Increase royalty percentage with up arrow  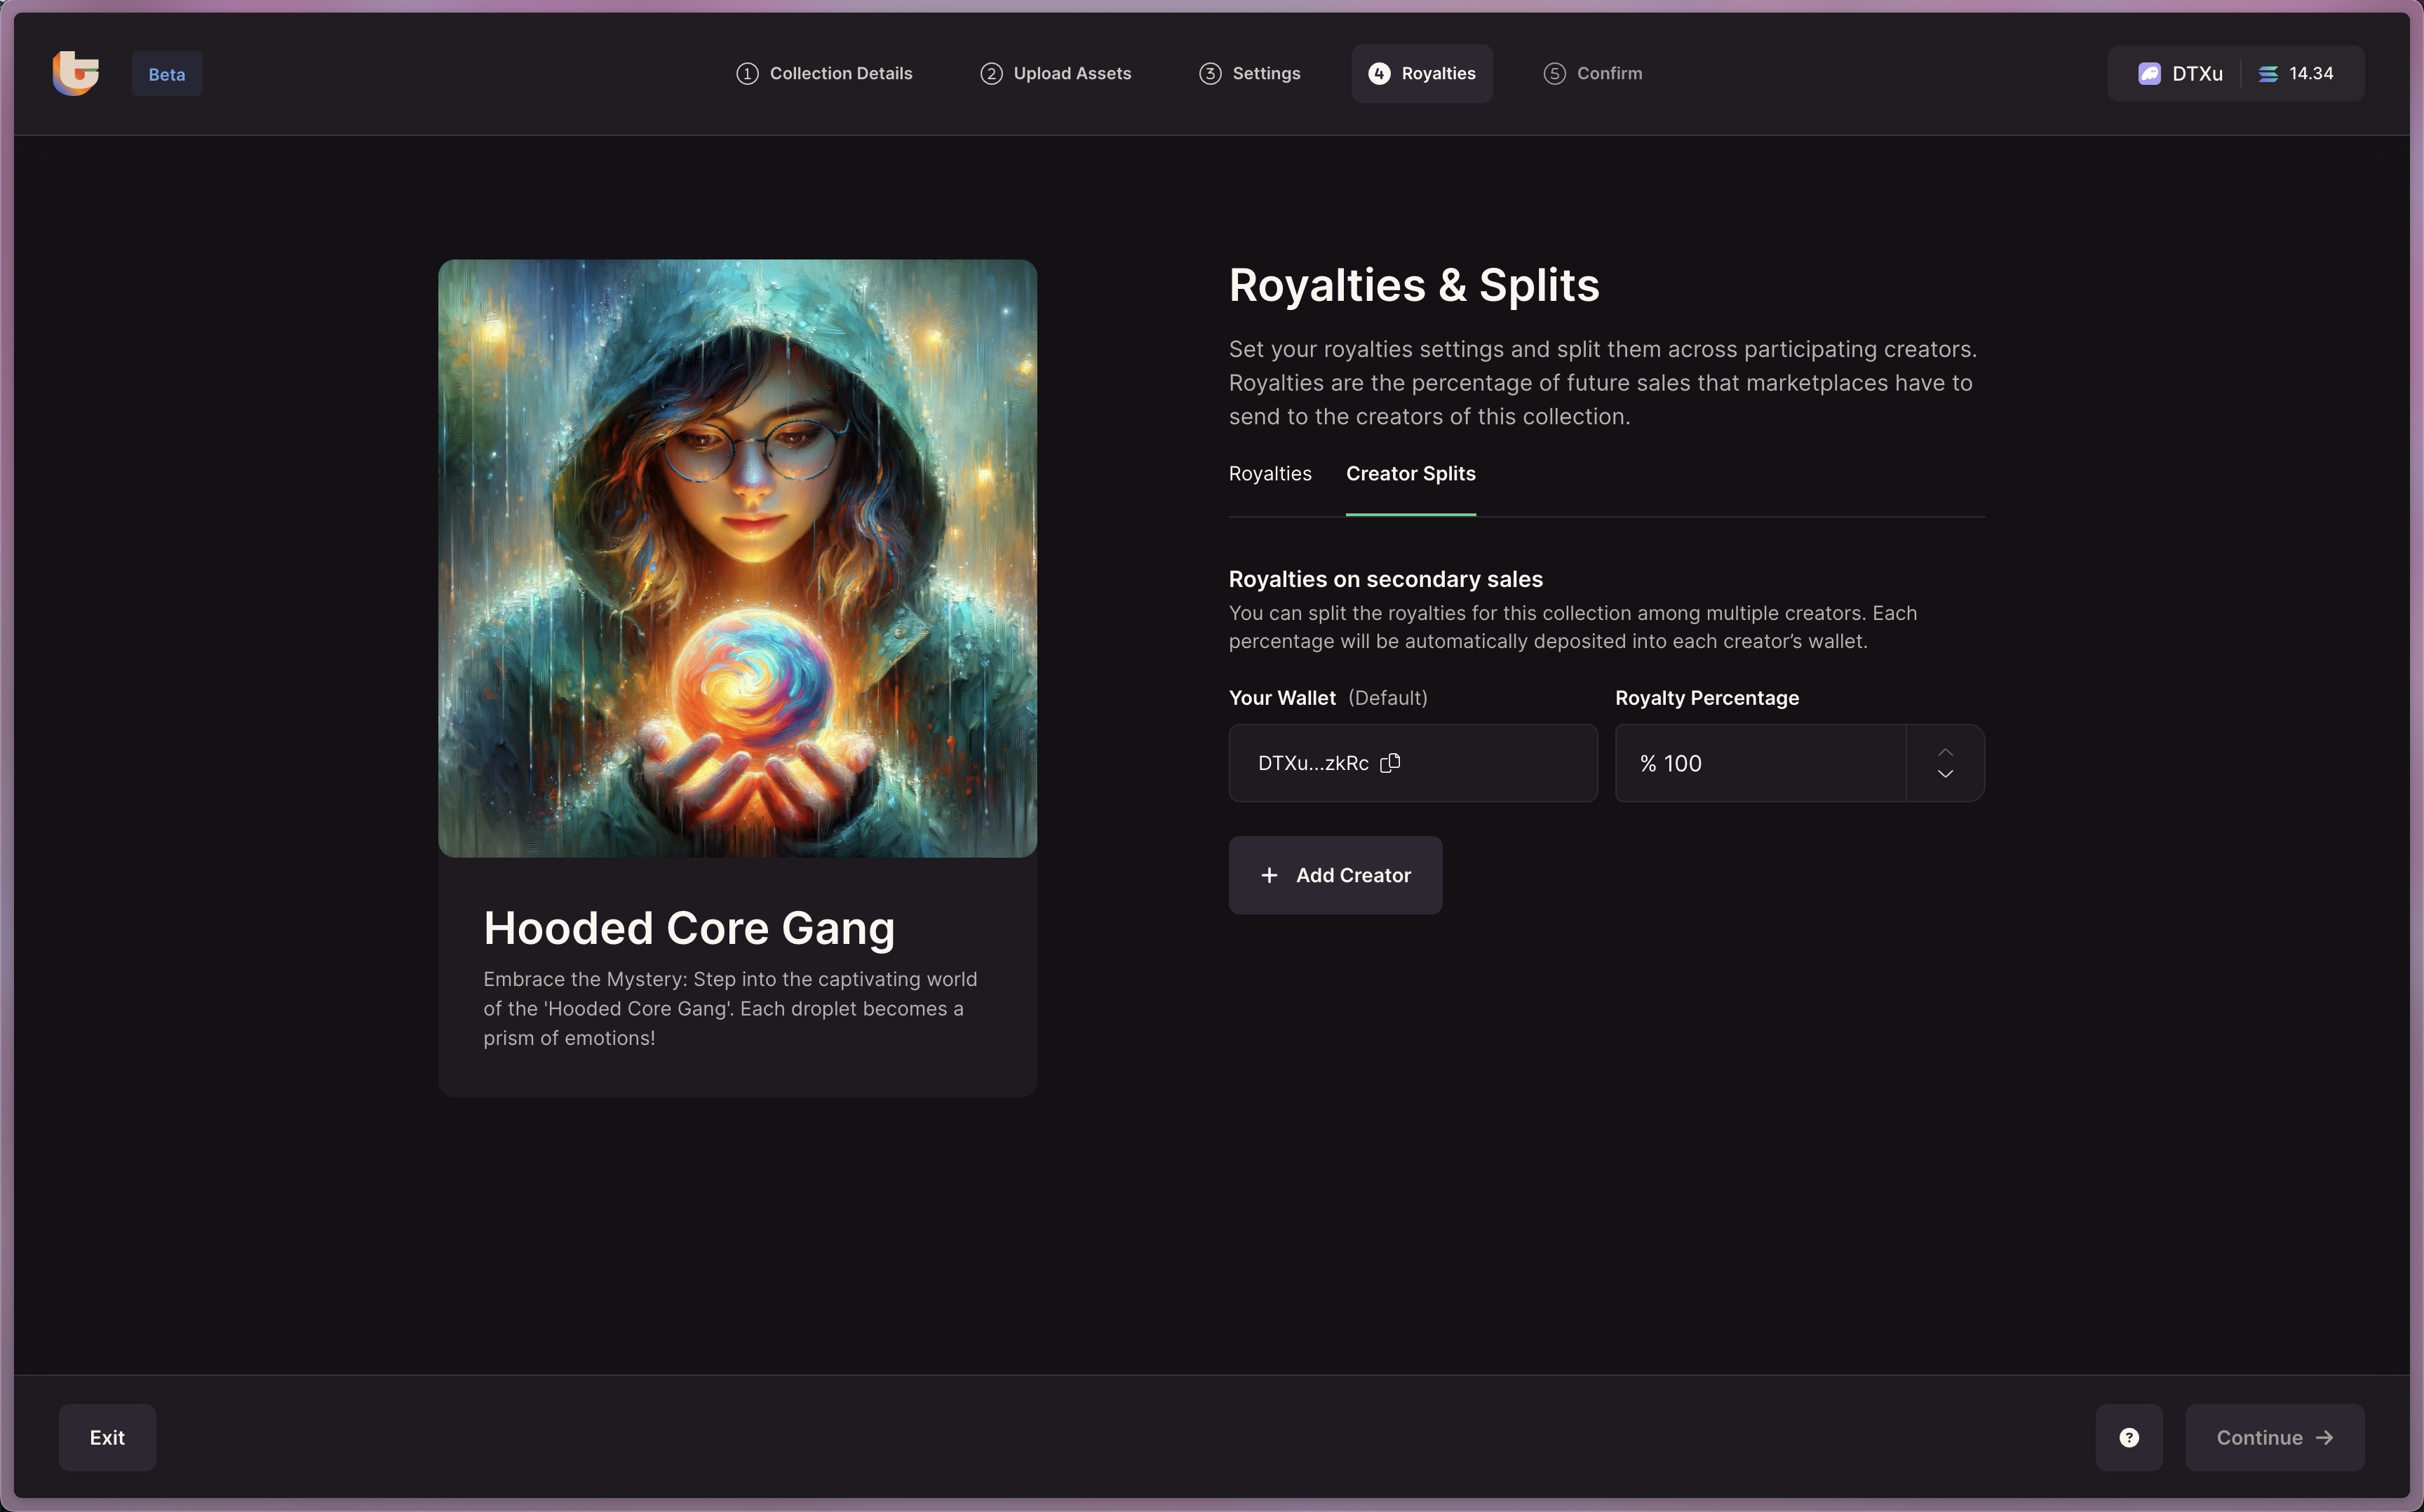pos(1945,752)
